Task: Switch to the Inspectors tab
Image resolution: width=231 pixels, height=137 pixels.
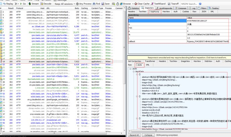Action: [x=147, y=8]
